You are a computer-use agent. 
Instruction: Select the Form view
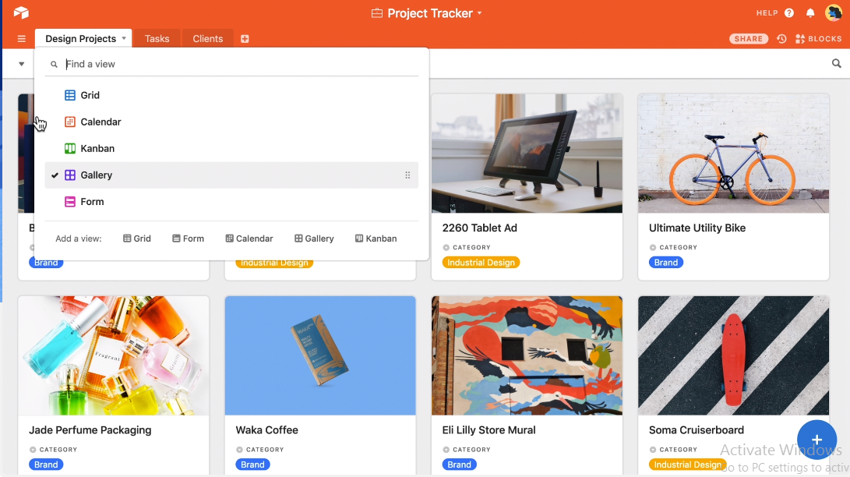(231, 202)
